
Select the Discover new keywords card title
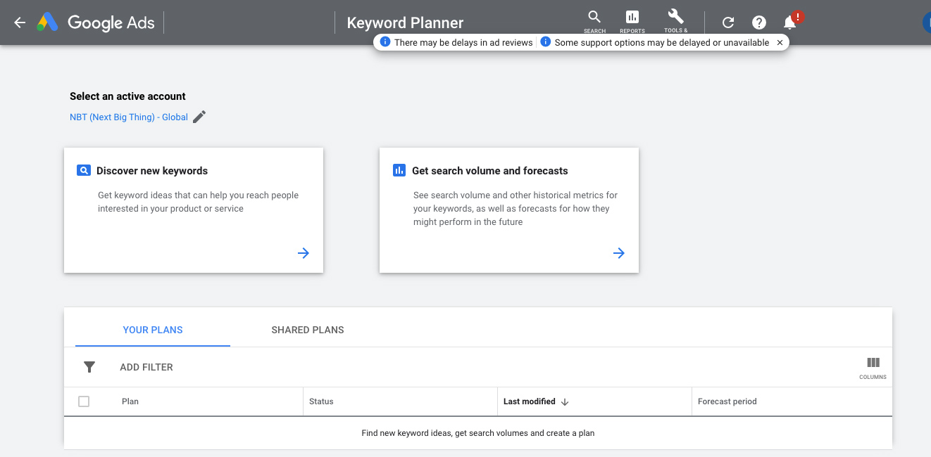coord(152,171)
